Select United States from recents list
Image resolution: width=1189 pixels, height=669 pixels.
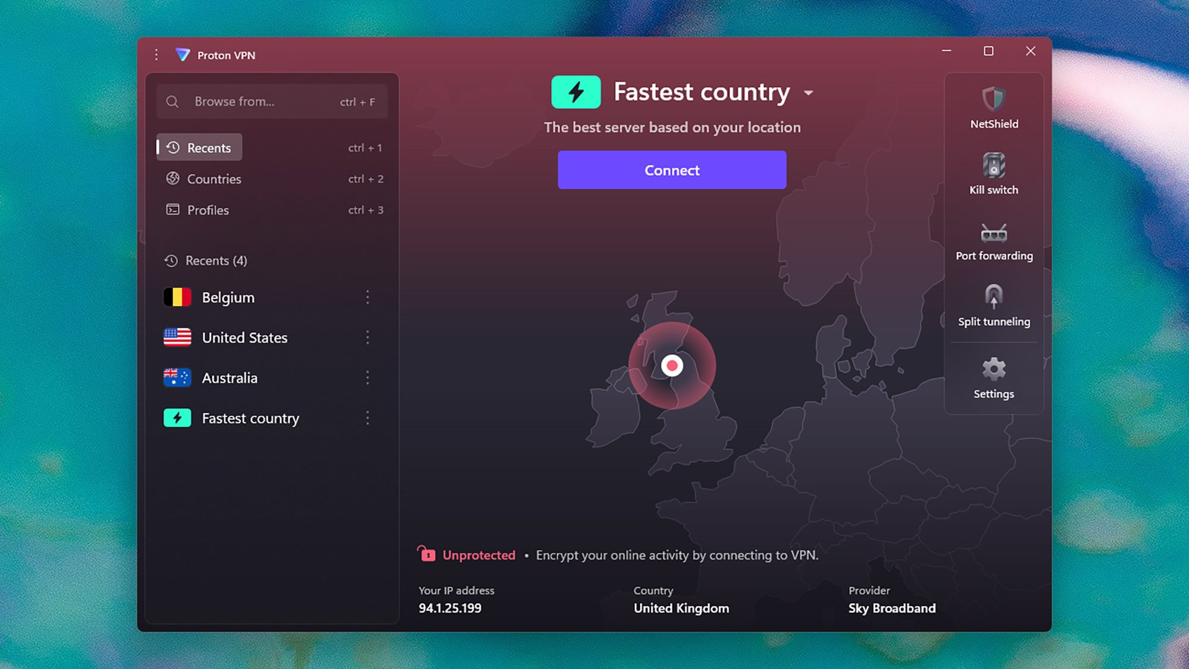[x=244, y=338]
